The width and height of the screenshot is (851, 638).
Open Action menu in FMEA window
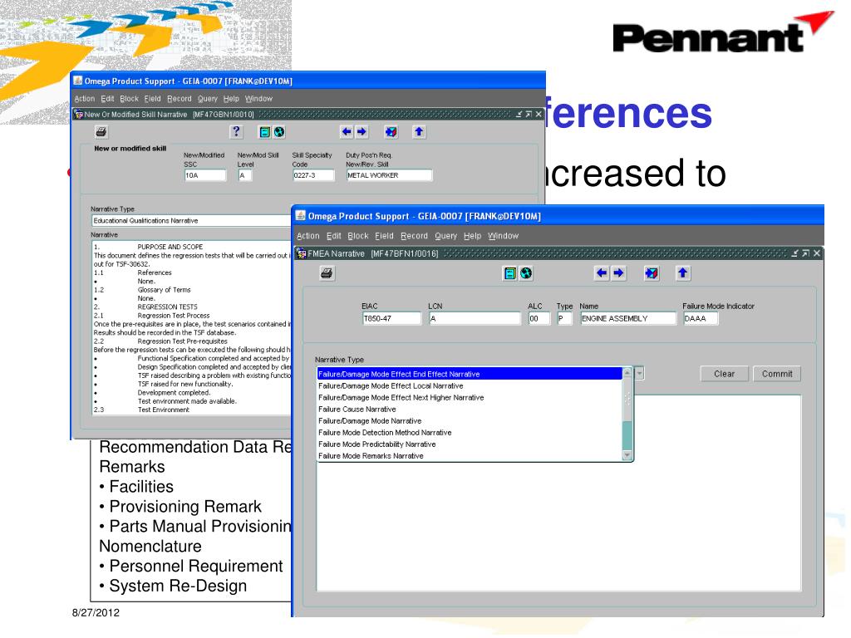307,236
